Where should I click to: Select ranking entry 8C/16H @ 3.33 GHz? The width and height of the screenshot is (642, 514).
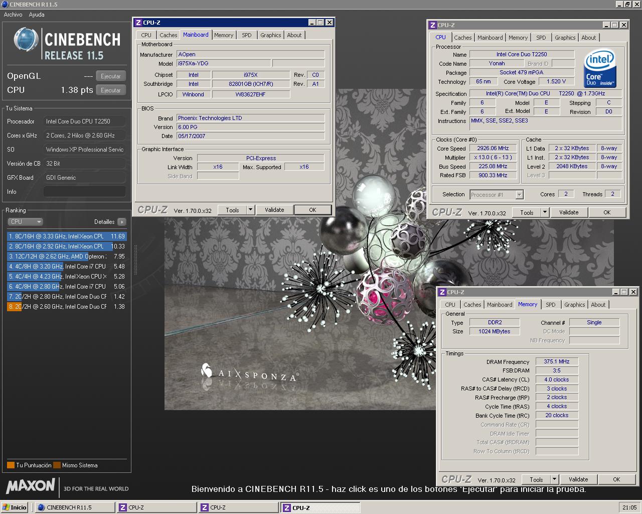(67, 236)
